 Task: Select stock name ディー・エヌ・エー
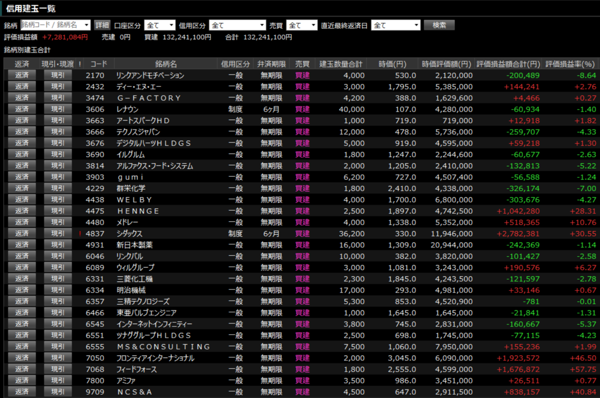(x=139, y=86)
